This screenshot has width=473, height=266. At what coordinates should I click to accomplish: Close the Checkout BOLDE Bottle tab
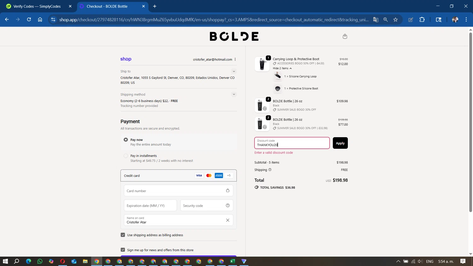(143, 6)
